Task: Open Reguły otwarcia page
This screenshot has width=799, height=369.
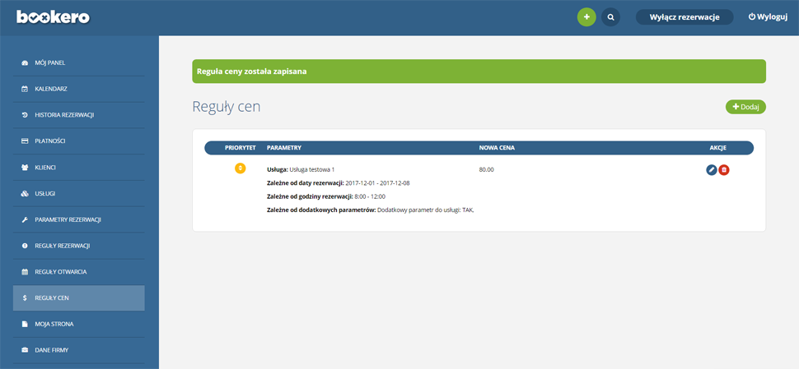Action: pyautogui.click(x=79, y=272)
